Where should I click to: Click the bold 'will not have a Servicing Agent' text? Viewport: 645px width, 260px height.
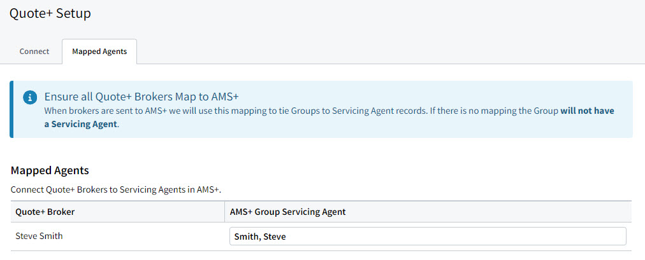coord(329,118)
